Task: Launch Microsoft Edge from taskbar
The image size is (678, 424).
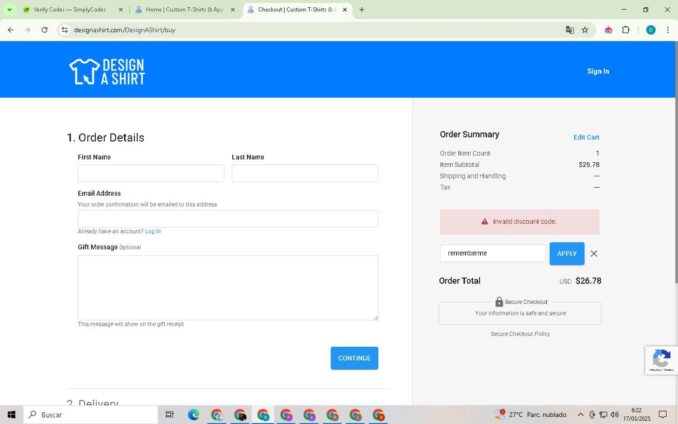Action: tap(193, 415)
